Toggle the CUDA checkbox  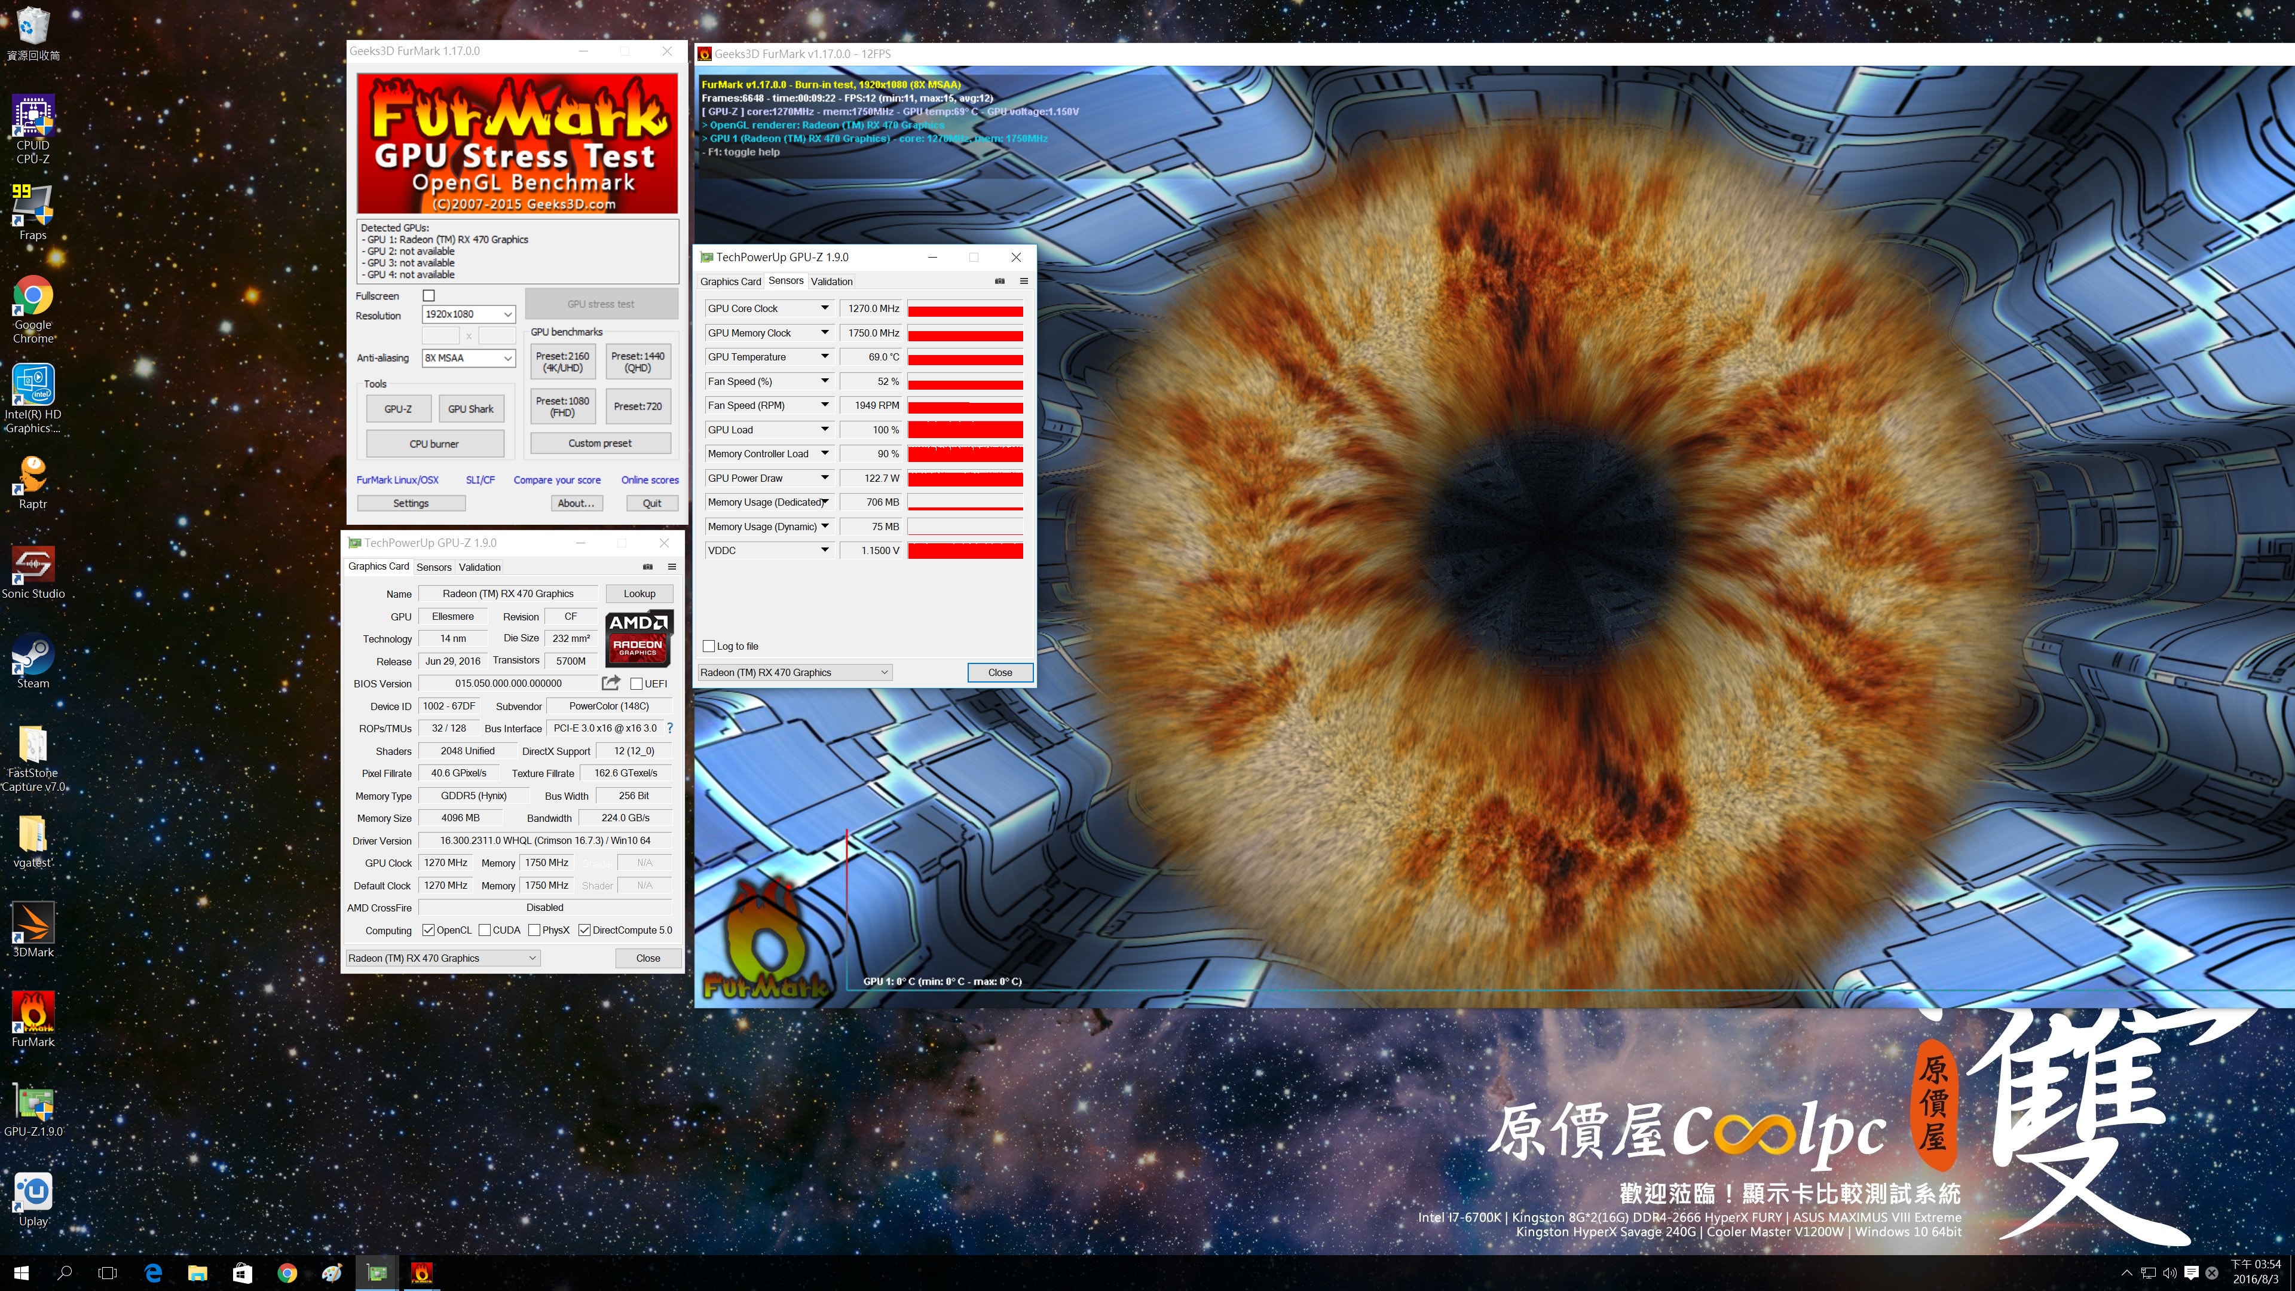(485, 930)
